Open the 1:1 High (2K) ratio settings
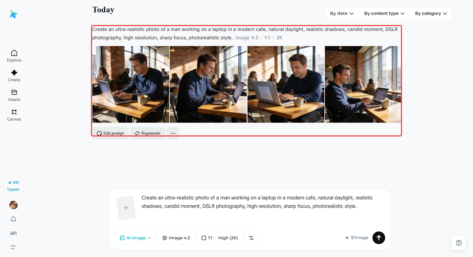Screen dimensions: 473x257 pyautogui.click(x=220, y=238)
